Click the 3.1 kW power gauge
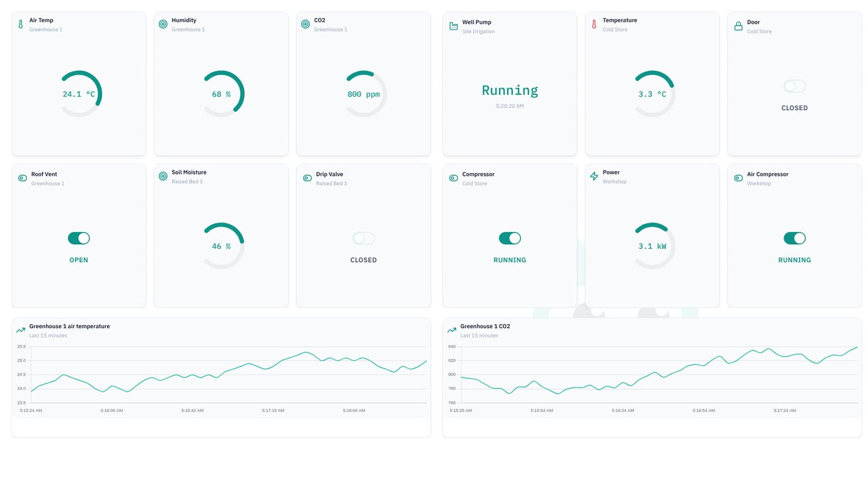866x487 pixels. coord(652,246)
